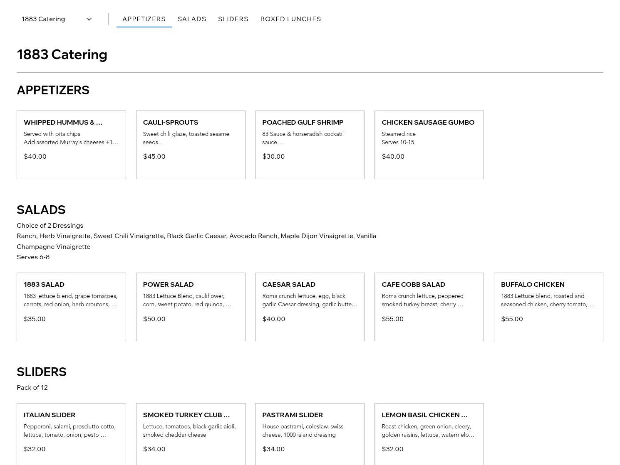620x465 pixels.
Task: Open the Chicken Sausage Gumbo item
Action: click(429, 145)
